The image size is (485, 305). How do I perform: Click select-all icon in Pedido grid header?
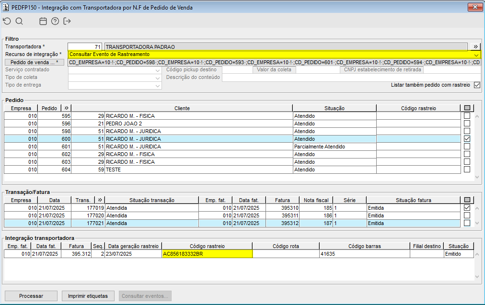point(467,108)
